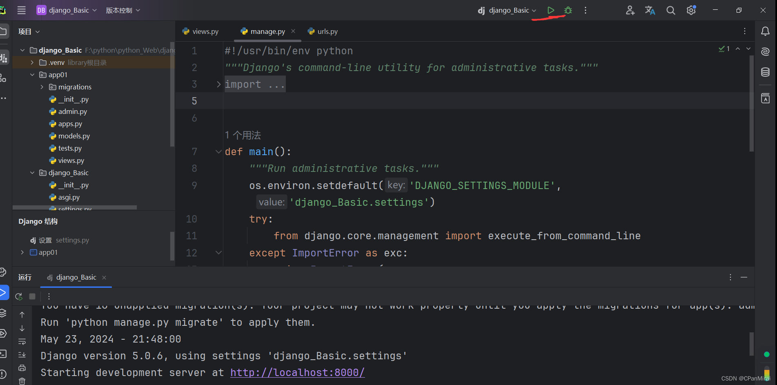Open Search Everywhere magnifier icon
The width and height of the screenshot is (777, 385).
click(671, 10)
